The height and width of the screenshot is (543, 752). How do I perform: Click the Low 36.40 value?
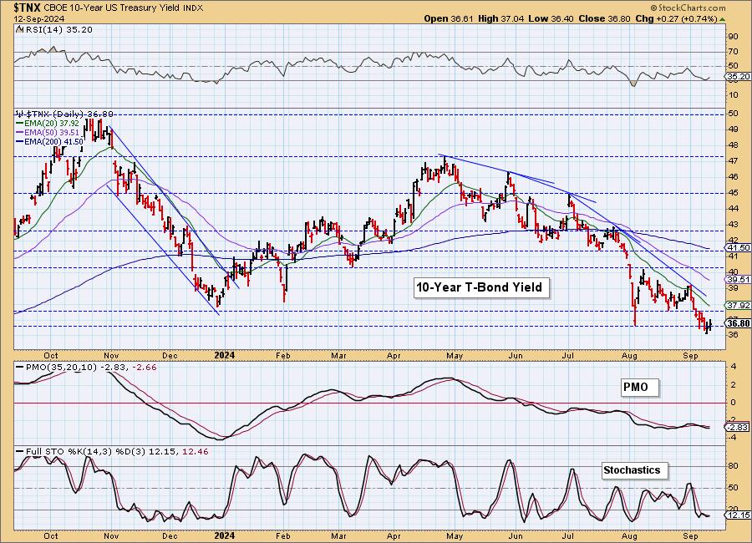551,18
